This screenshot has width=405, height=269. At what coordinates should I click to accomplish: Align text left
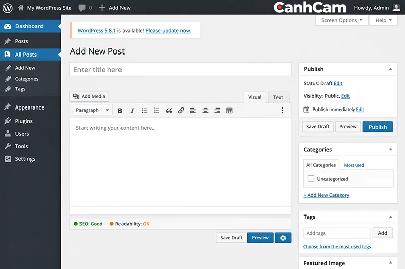coord(193,111)
